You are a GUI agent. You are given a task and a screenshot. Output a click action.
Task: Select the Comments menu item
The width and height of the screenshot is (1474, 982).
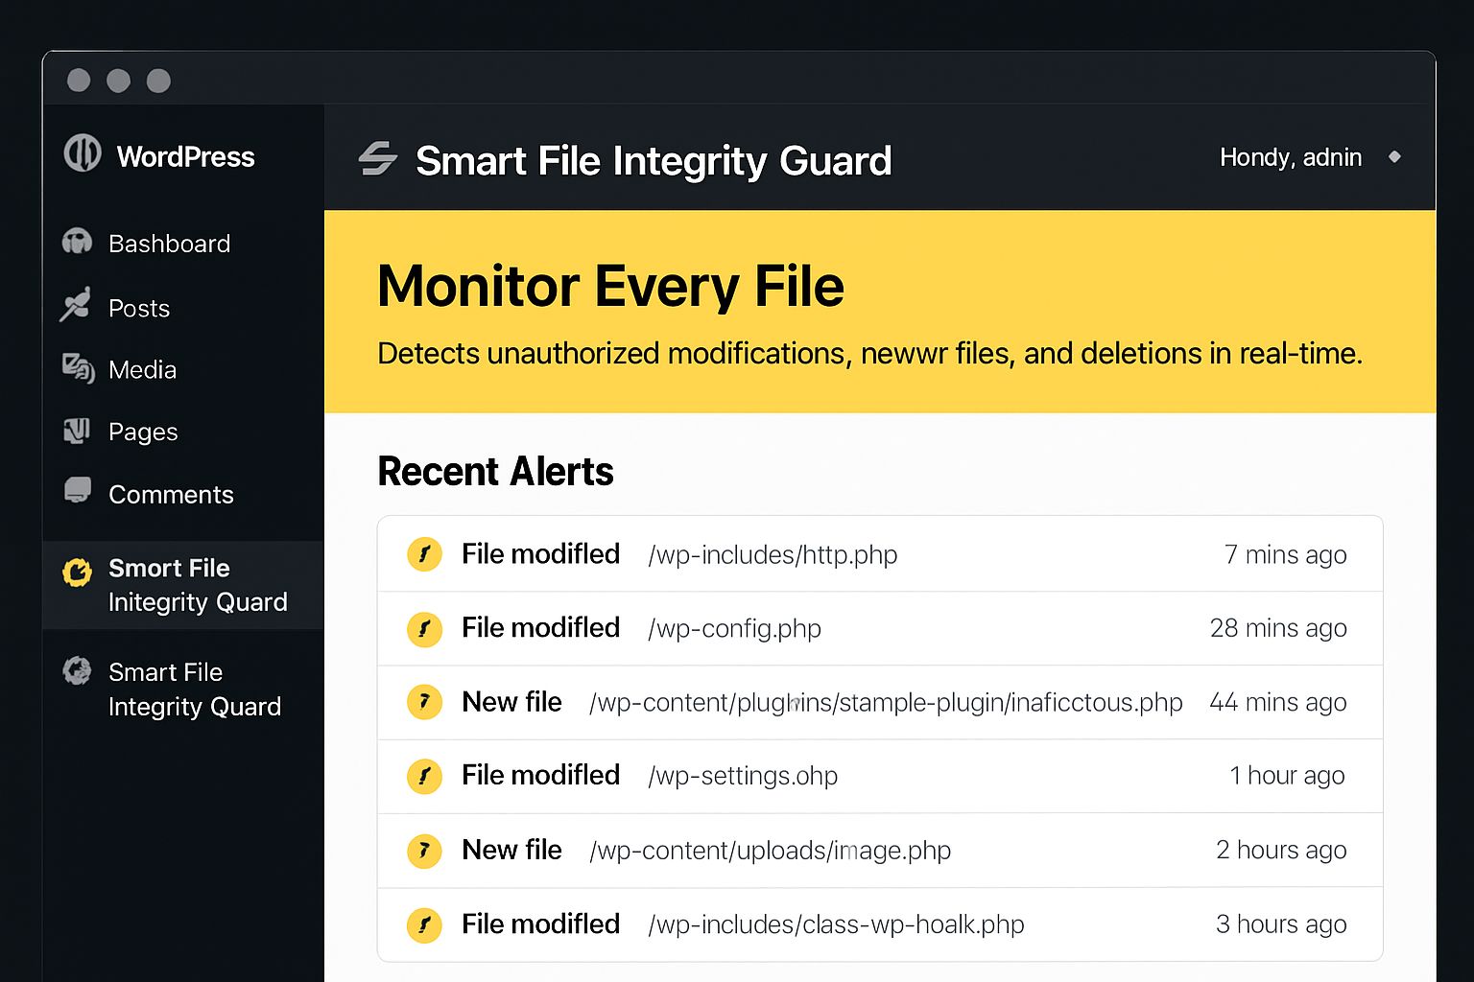click(171, 495)
